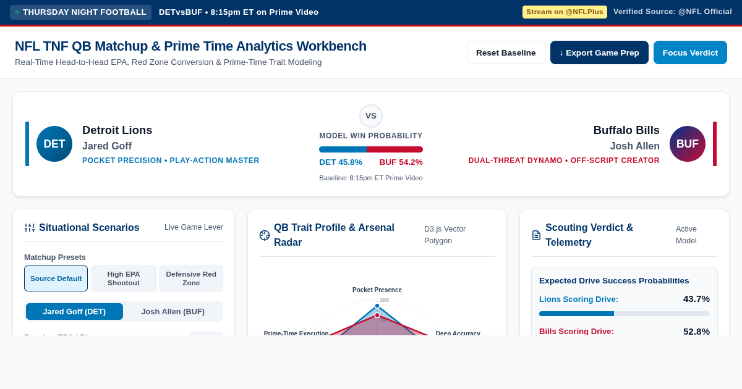Open the Stream on @NFLPlus badge
Viewport: 742px width, 389px height.
565,12
